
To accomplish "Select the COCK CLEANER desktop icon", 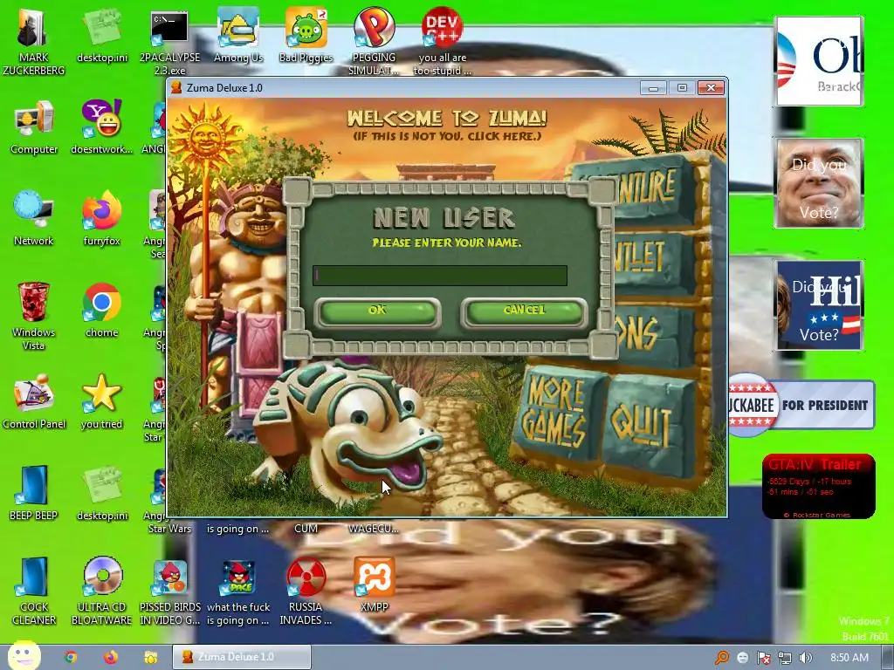I will 33,591.
